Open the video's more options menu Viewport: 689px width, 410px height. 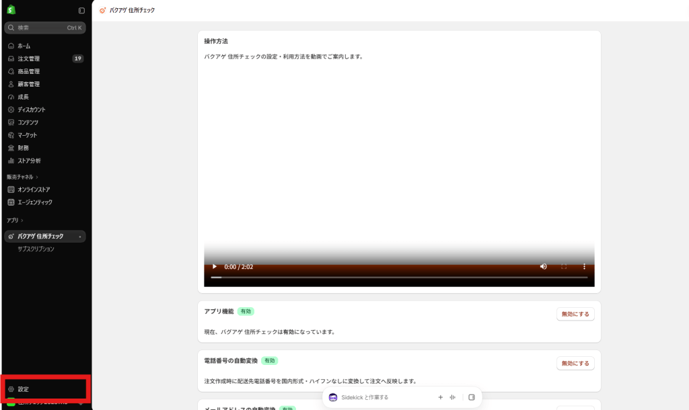point(584,266)
